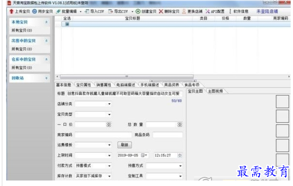Click the 一口价 price field

(x=91, y=124)
